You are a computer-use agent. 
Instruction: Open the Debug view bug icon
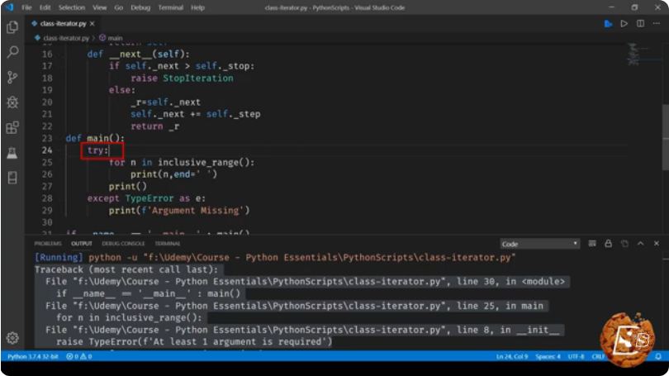click(x=12, y=102)
